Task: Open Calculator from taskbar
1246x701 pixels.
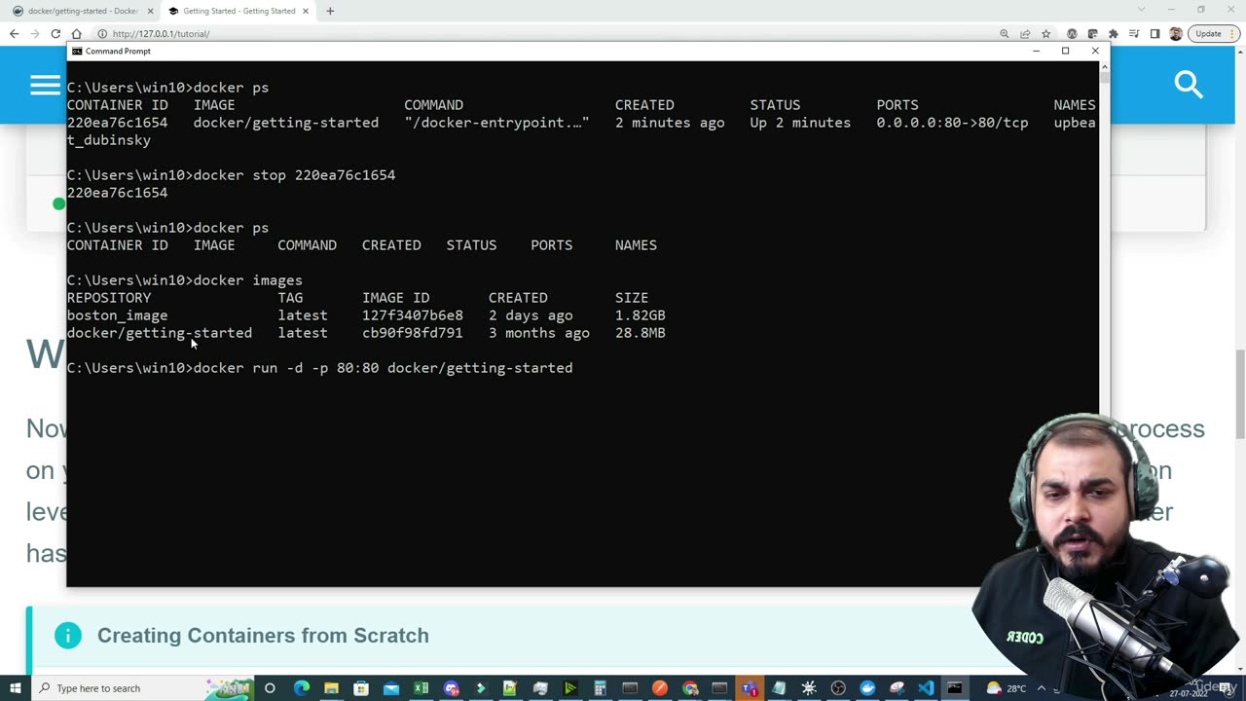Action: [x=600, y=688]
